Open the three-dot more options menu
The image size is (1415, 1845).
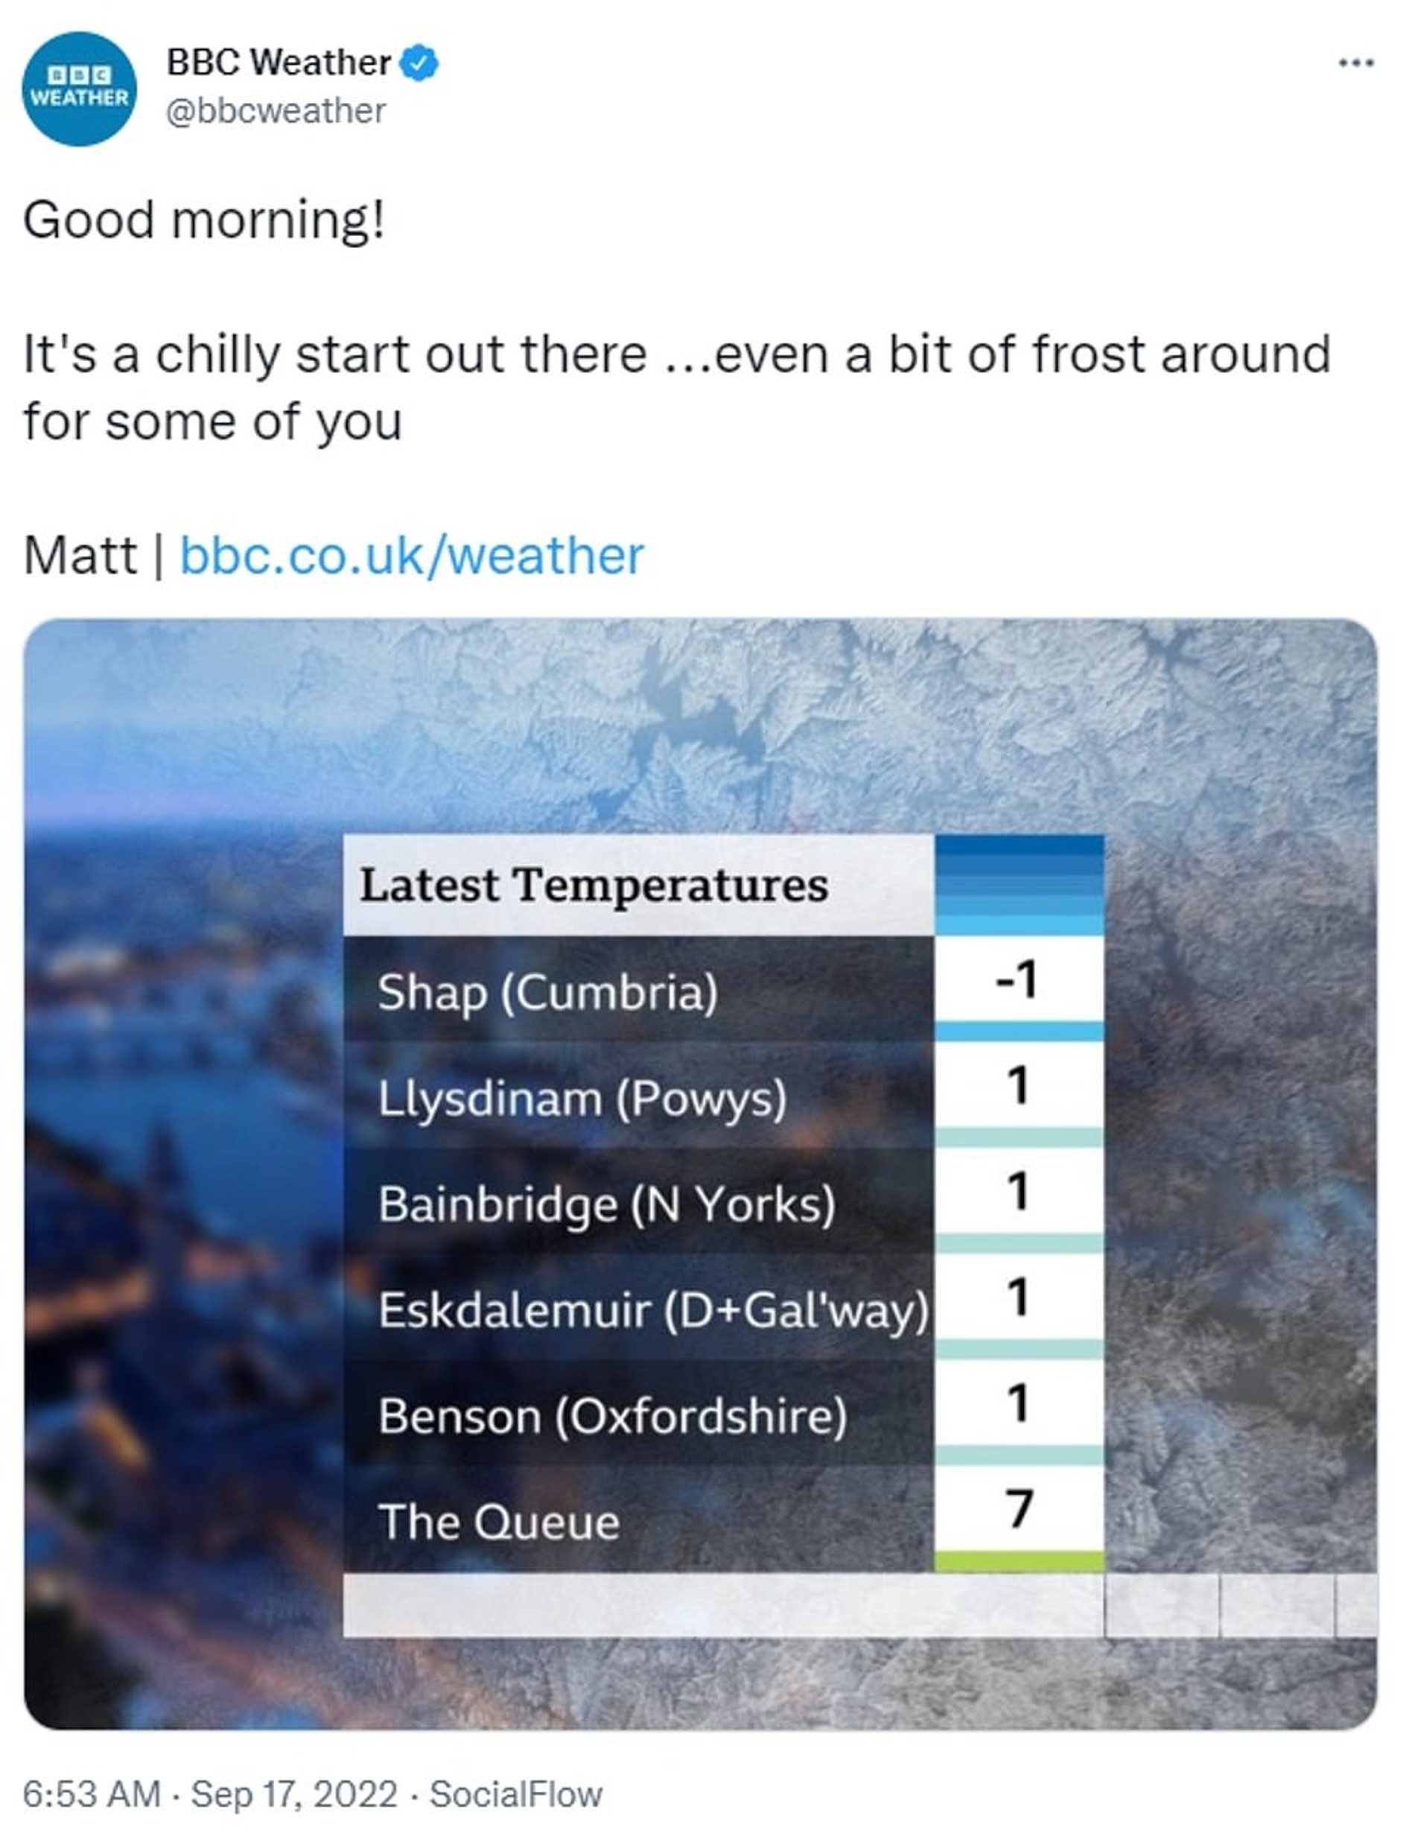coord(1356,63)
